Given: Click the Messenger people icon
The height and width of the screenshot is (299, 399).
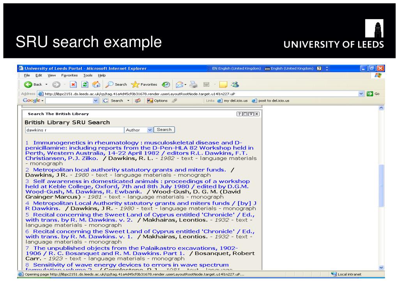Looking at the screenshot, I should tap(235, 84).
